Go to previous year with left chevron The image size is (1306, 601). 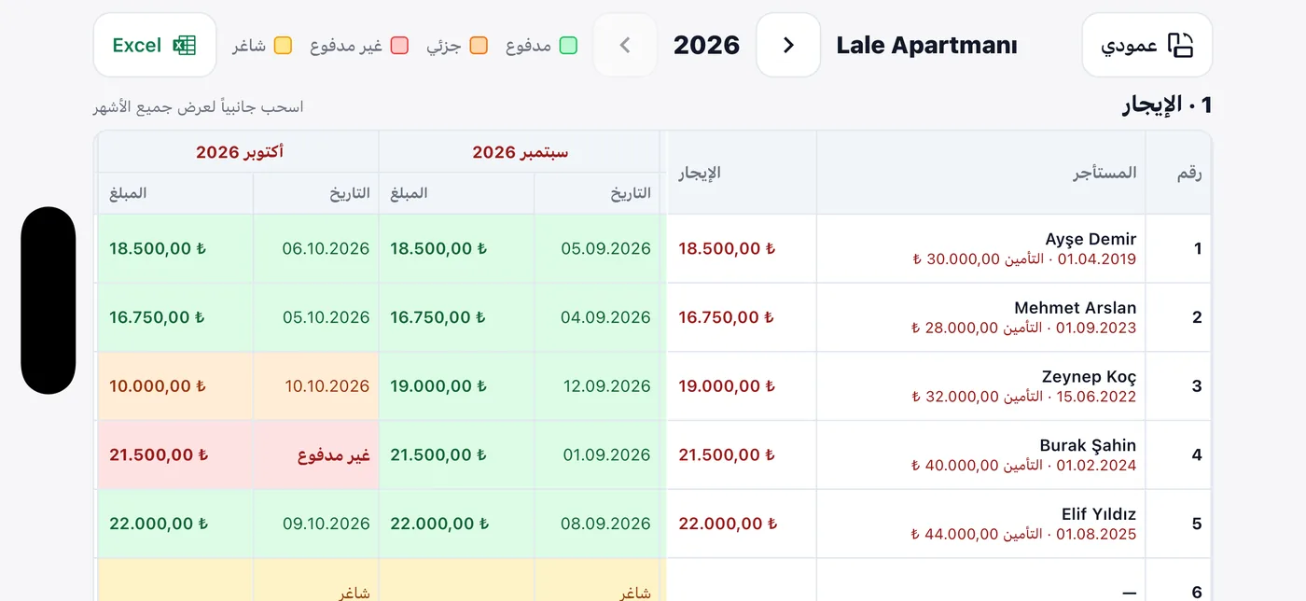coord(625,45)
